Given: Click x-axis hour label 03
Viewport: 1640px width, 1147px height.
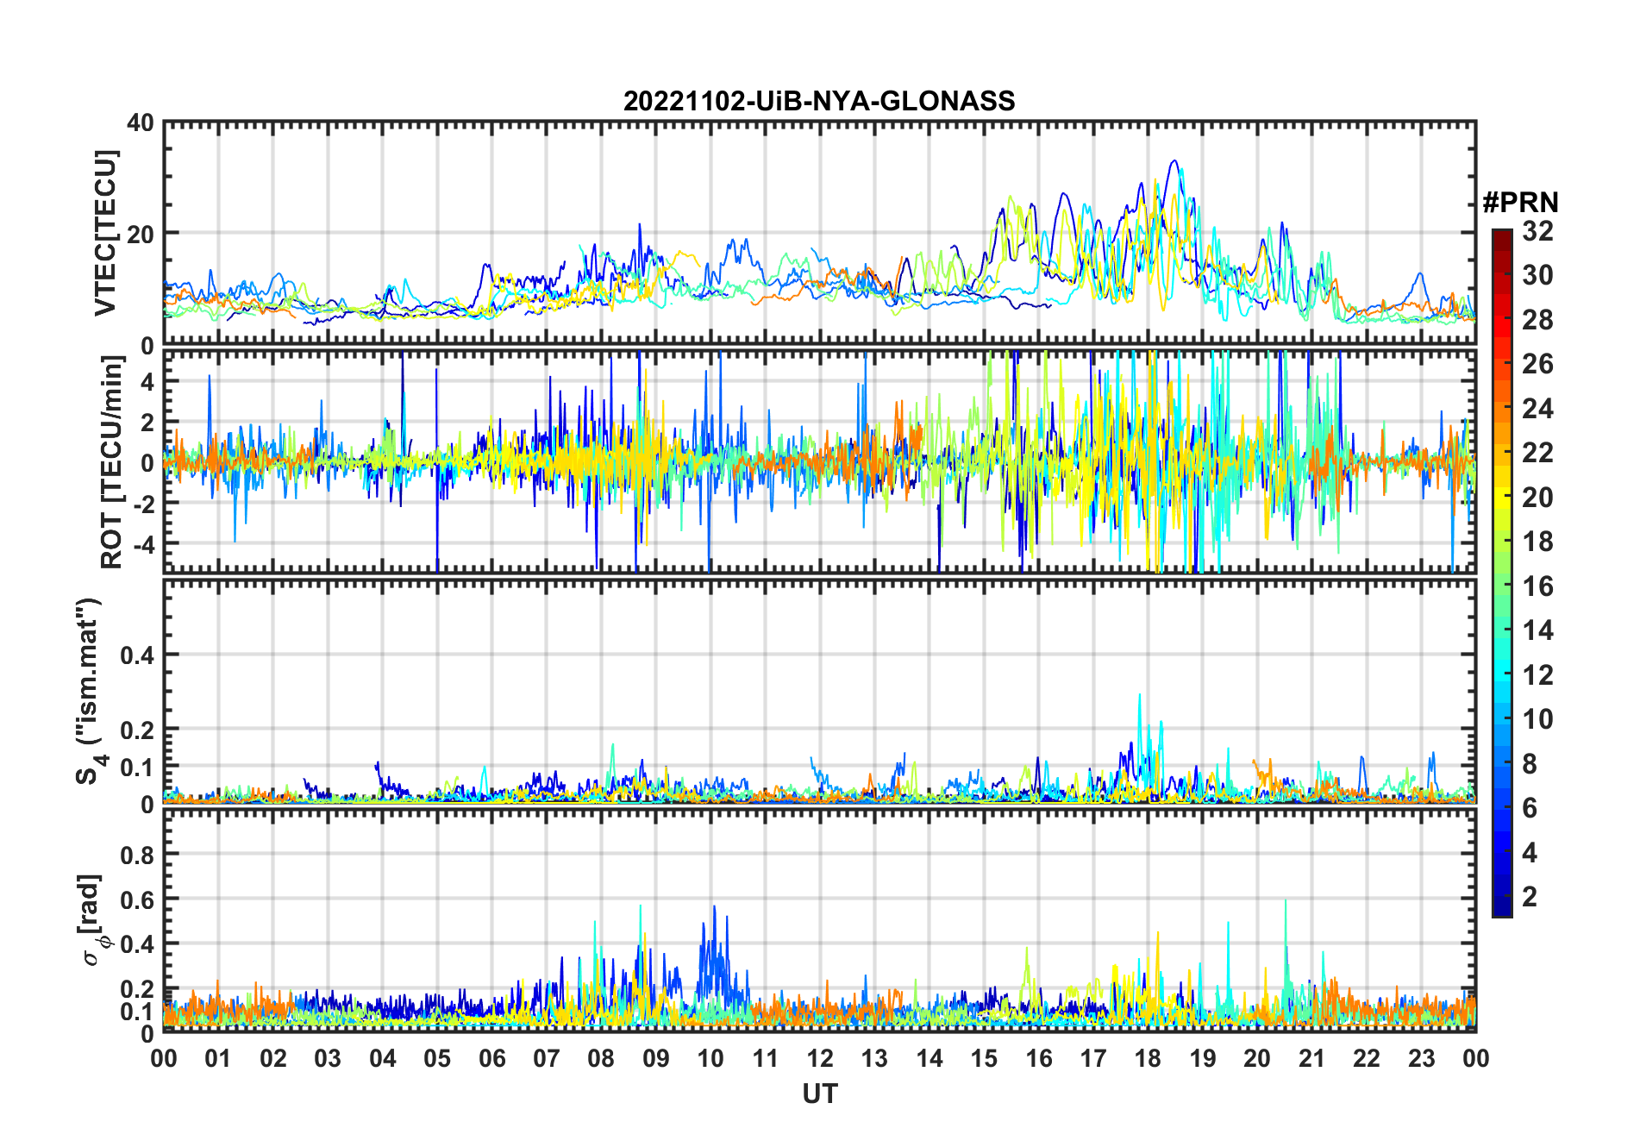Looking at the screenshot, I should (328, 1058).
